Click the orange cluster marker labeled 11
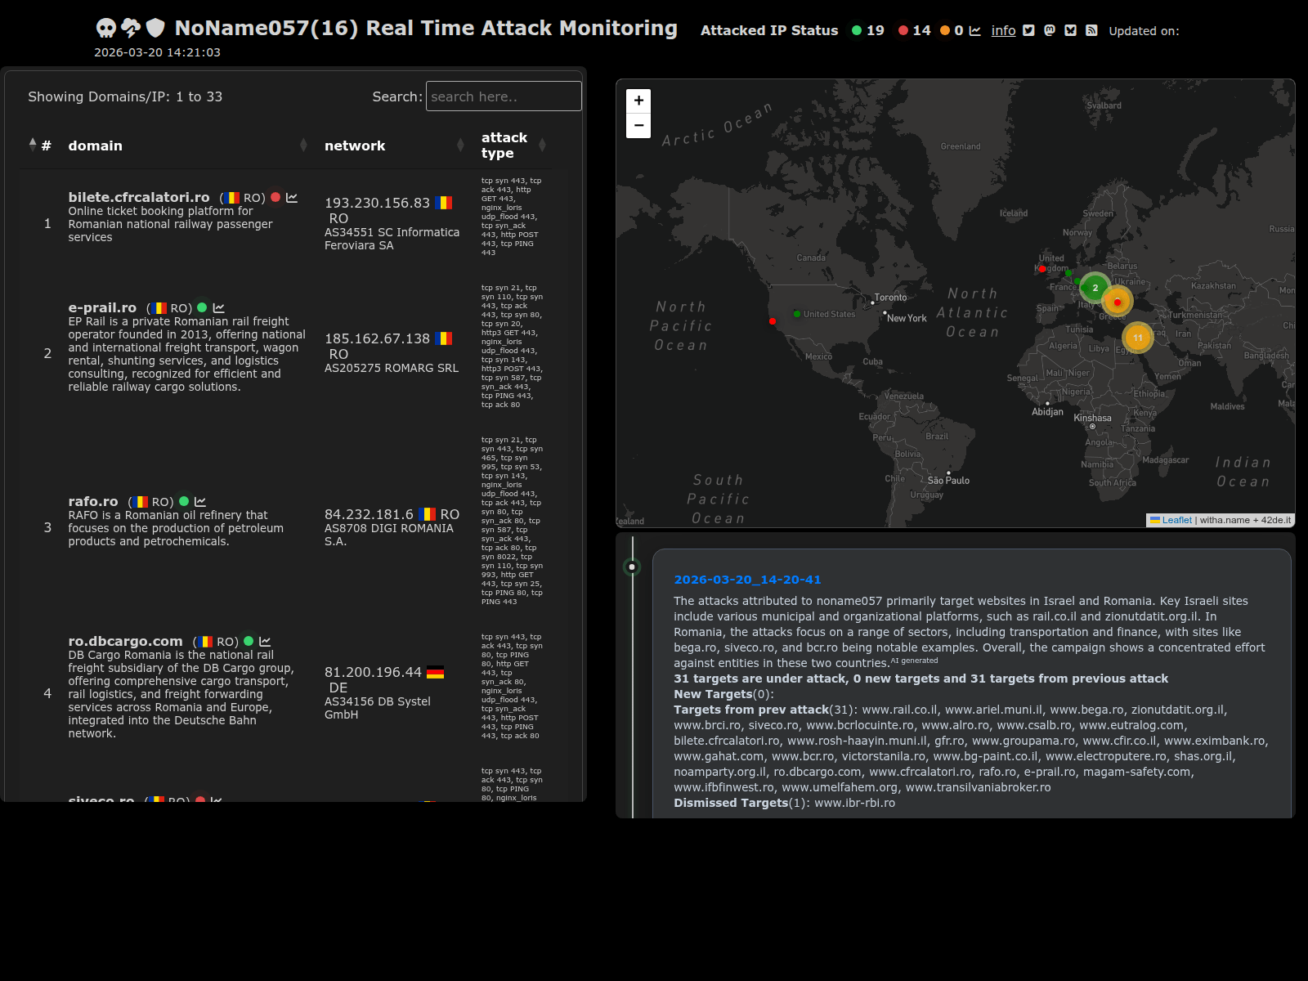This screenshot has height=981, width=1308. click(x=1137, y=337)
